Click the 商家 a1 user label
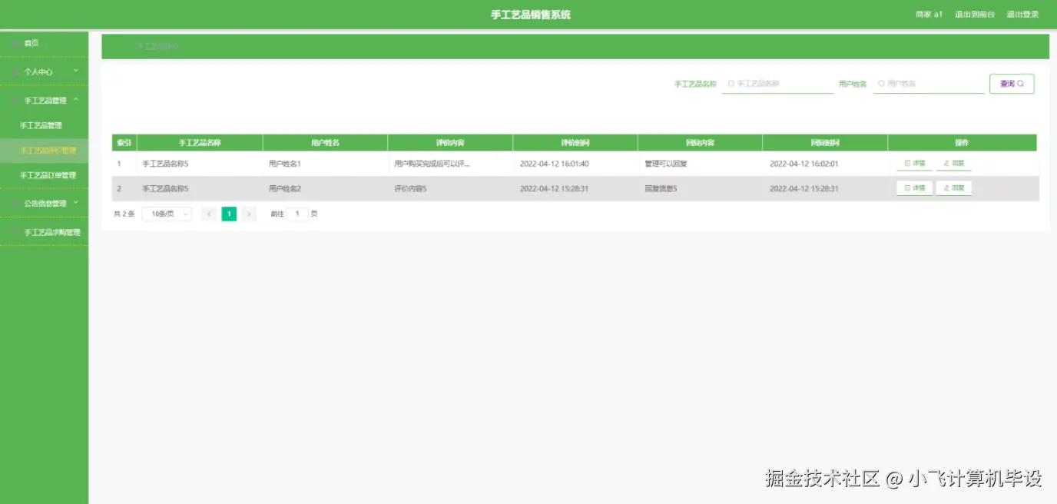1057x504 pixels. (x=929, y=15)
